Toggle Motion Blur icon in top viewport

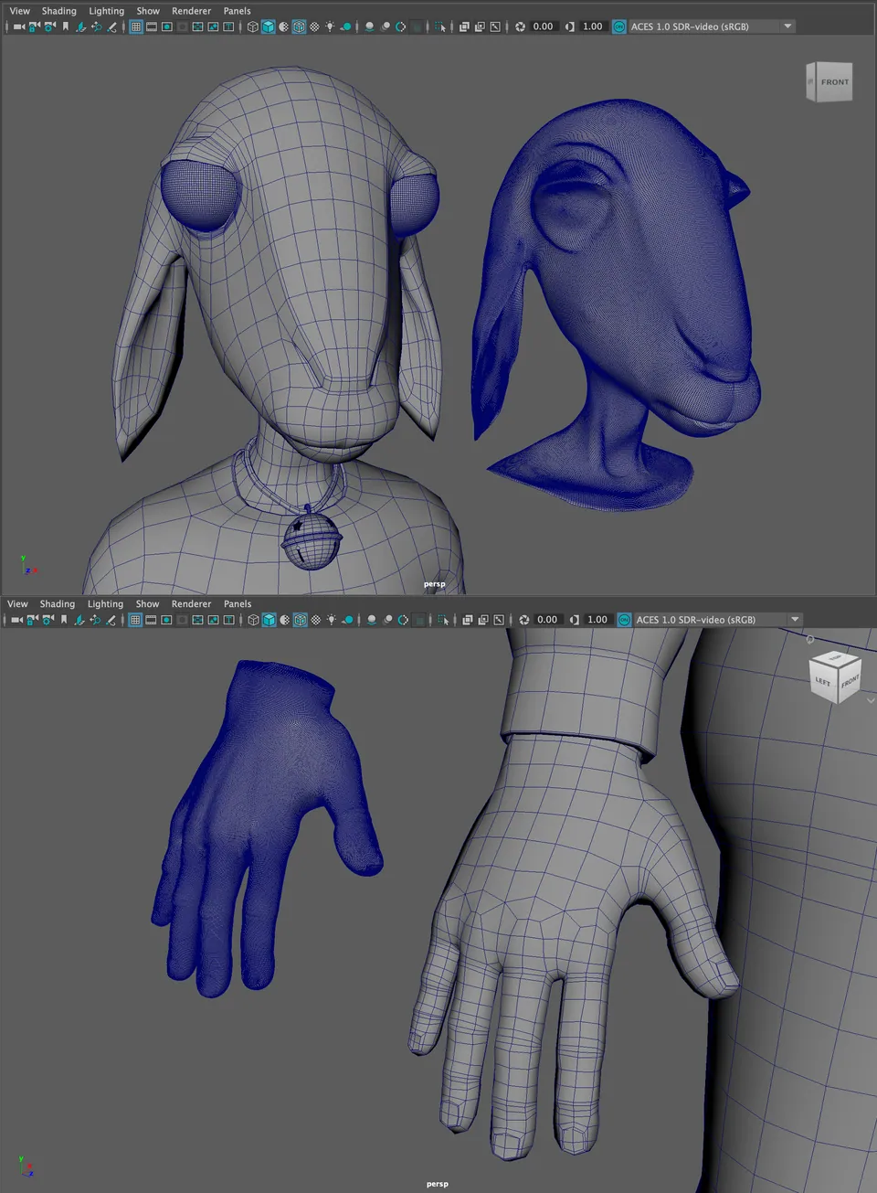(385, 27)
